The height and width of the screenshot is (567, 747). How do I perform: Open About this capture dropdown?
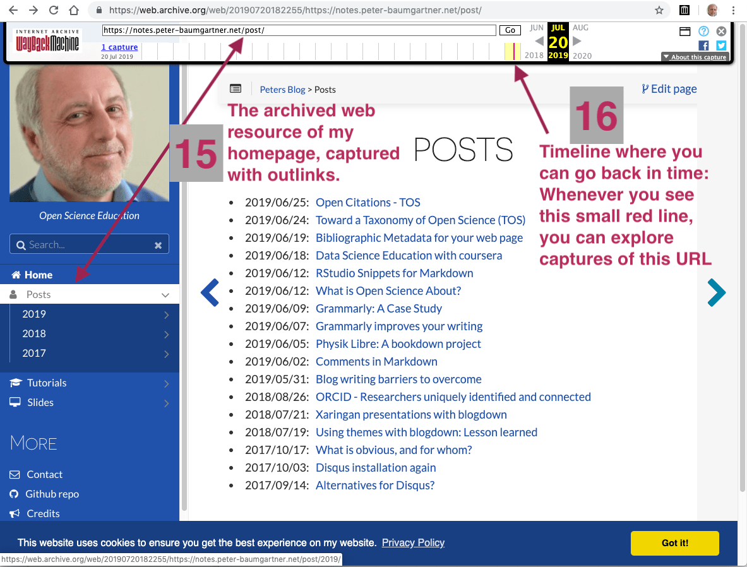point(695,57)
